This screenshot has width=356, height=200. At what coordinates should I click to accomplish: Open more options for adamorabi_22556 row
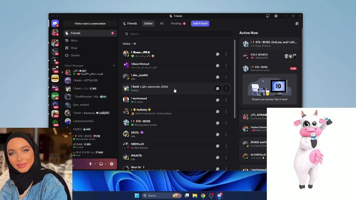click(x=226, y=89)
